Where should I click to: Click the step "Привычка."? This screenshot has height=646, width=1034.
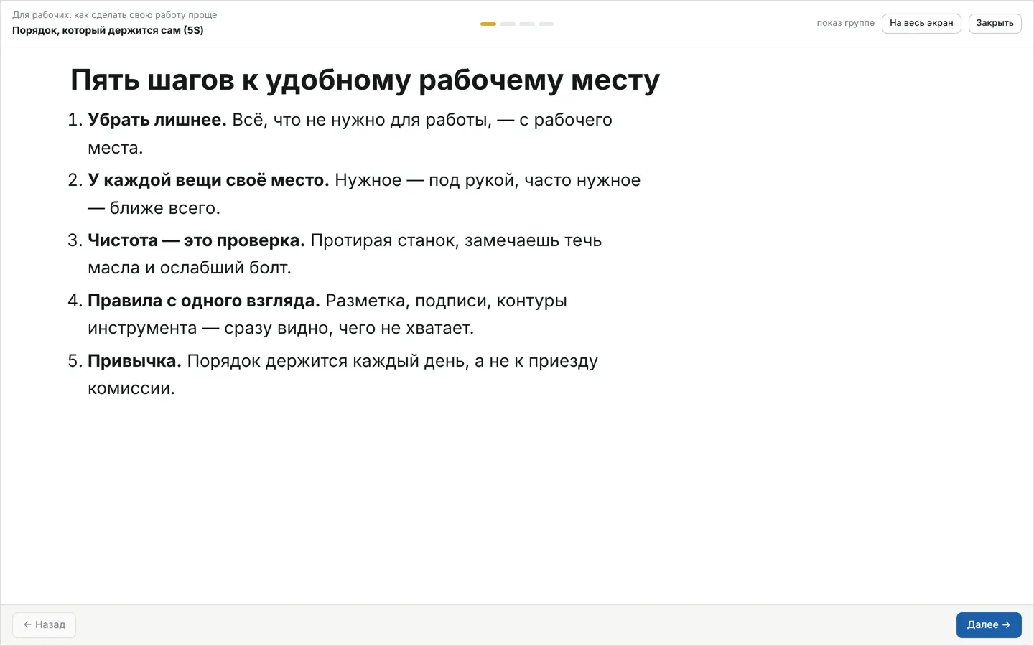(x=134, y=361)
